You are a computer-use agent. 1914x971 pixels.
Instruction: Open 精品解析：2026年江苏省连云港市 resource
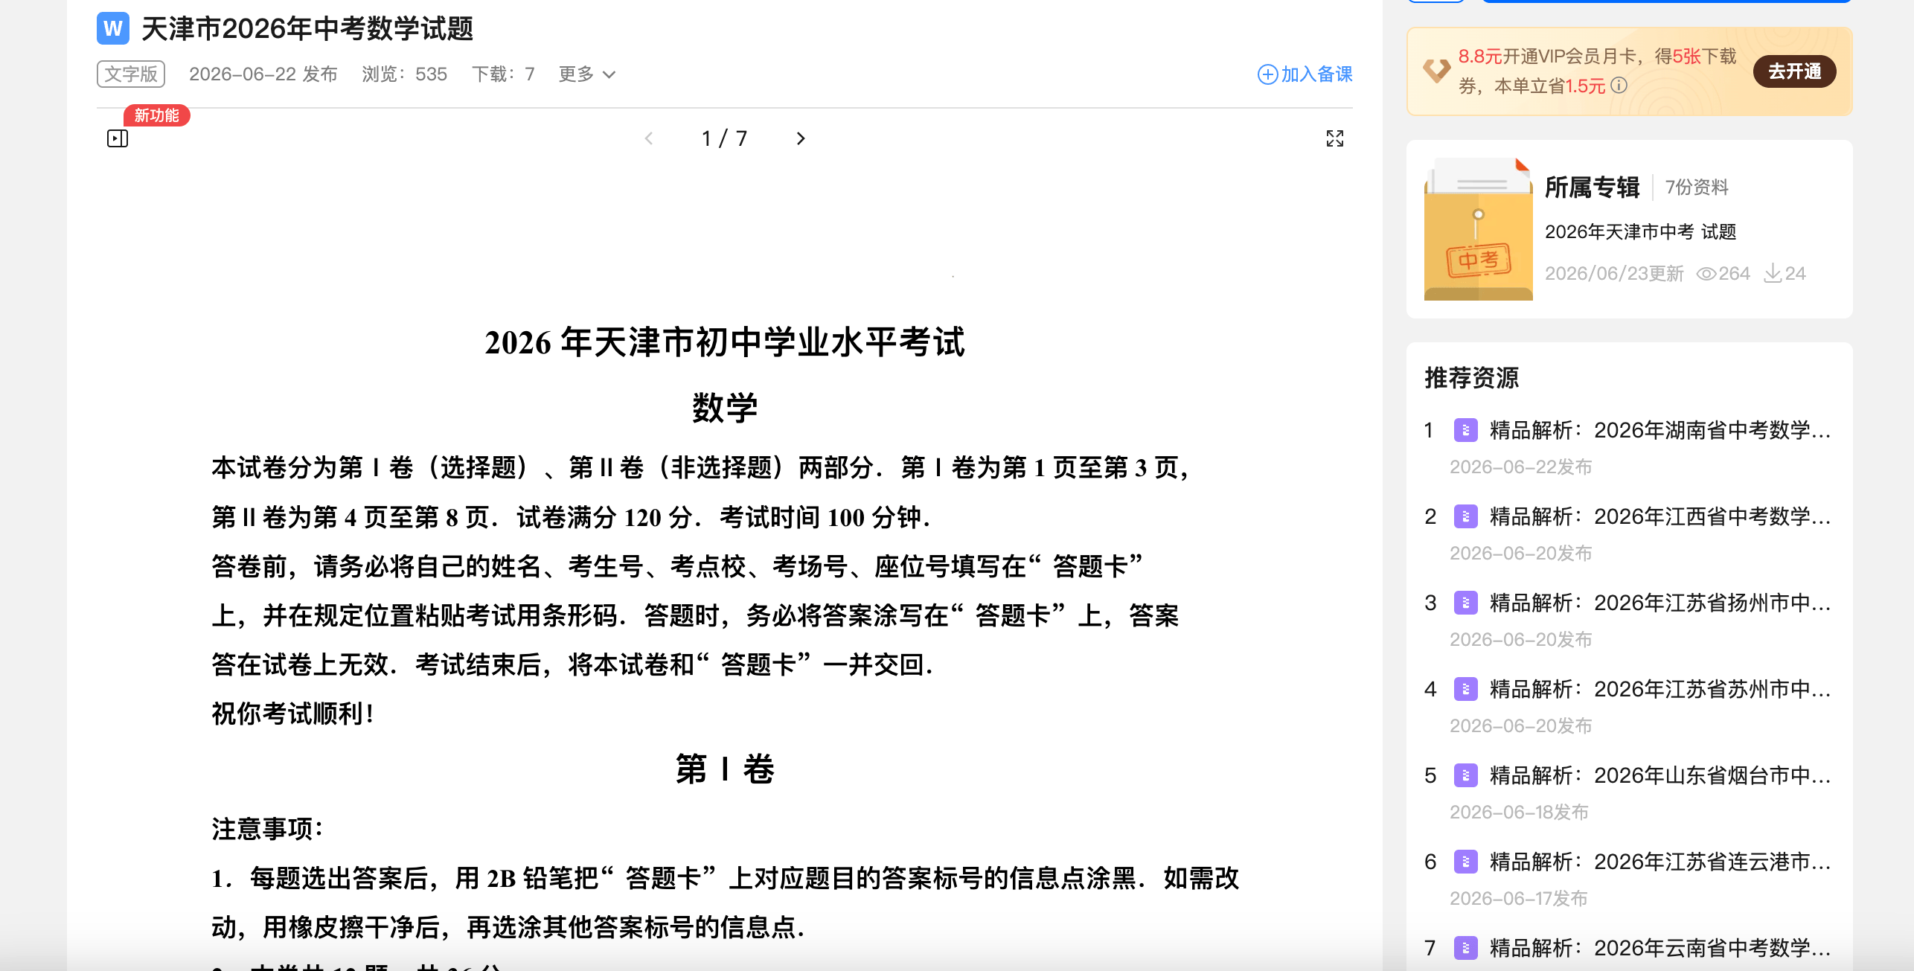[x=1659, y=862]
